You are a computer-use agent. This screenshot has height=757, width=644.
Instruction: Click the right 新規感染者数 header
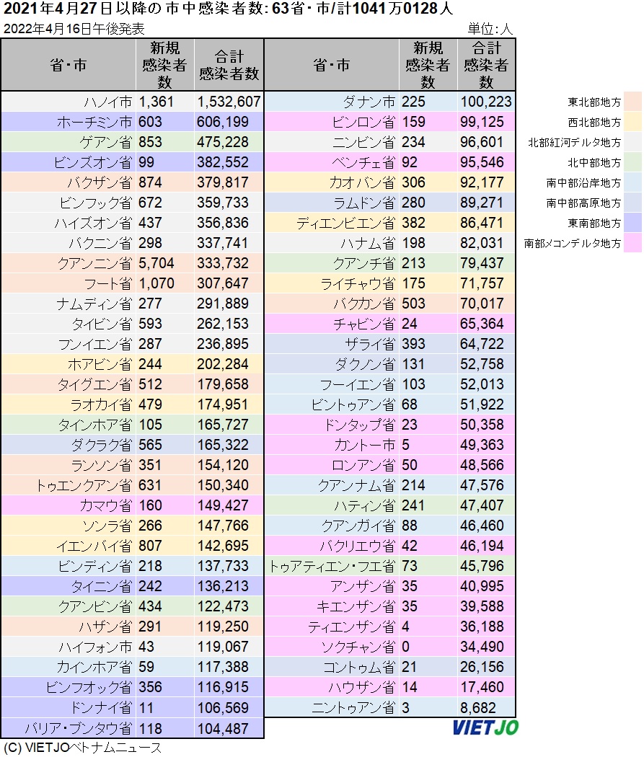[x=428, y=65]
